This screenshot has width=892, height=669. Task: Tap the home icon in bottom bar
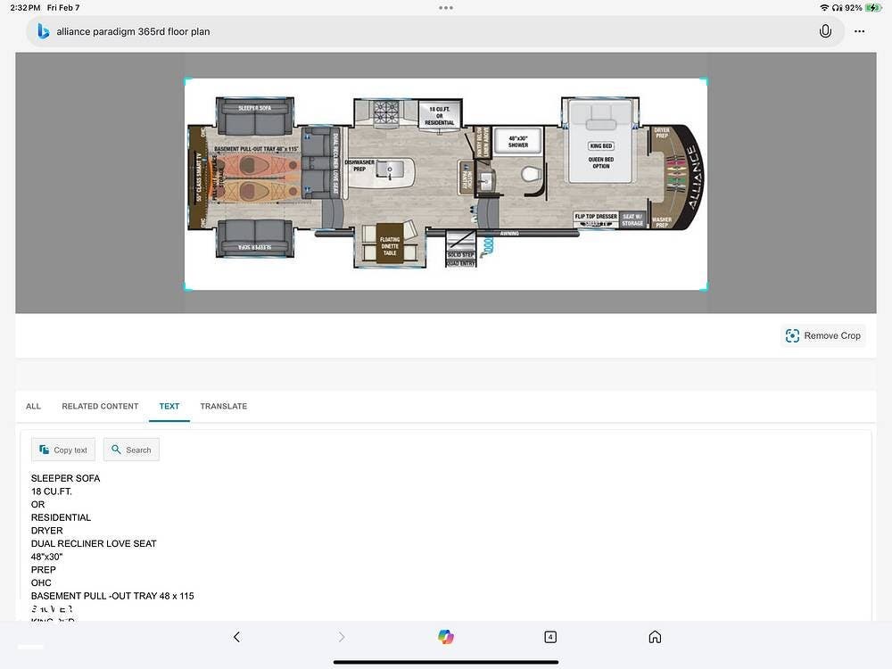click(x=655, y=637)
